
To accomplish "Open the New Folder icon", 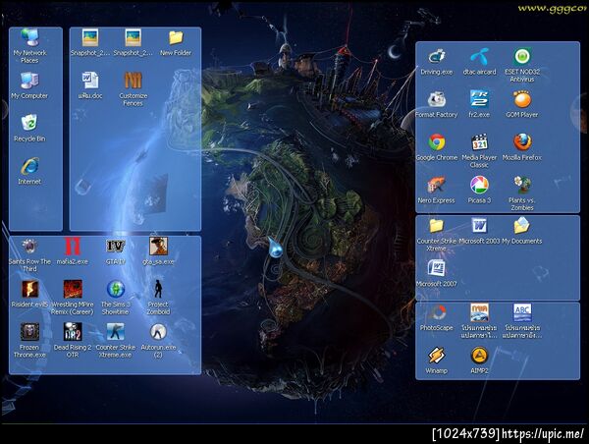I will 176,38.
